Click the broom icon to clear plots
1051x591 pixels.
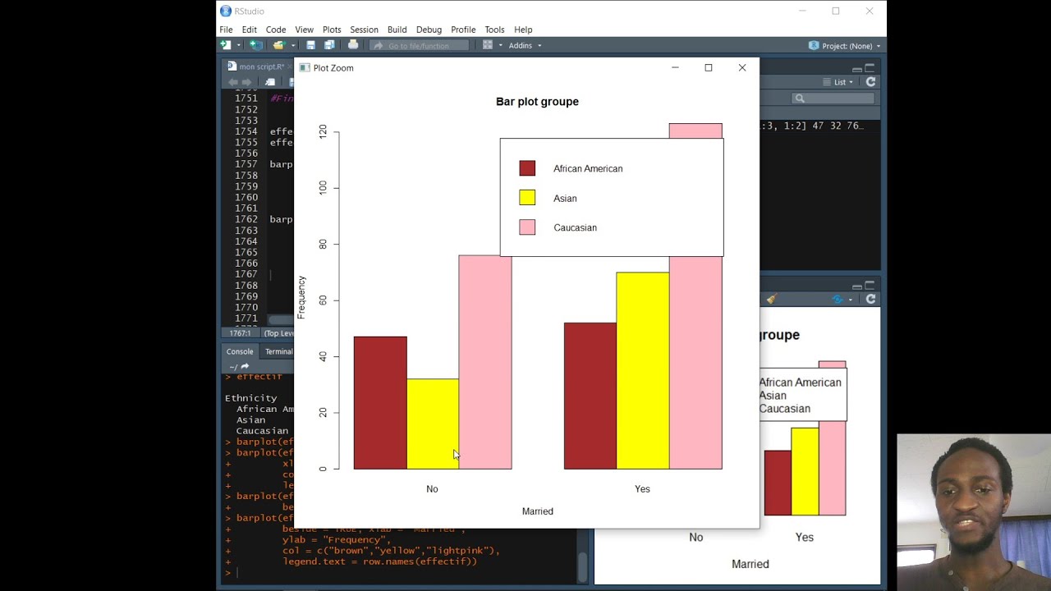coord(771,300)
